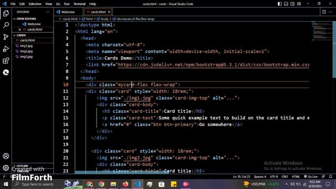Change encoding via UTF-8 status item
Image resolution: width=336 pixels, height=189 pixels.
tap(274, 176)
